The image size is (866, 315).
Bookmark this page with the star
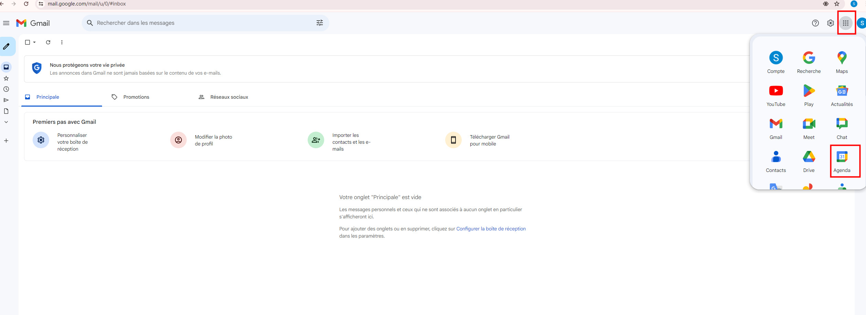[x=837, y=4]
